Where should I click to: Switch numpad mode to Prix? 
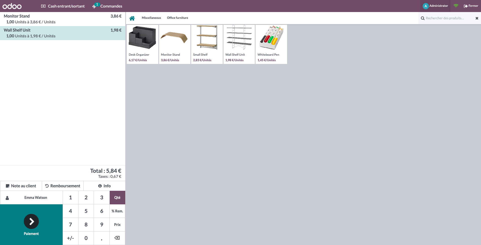coord(117,225)
